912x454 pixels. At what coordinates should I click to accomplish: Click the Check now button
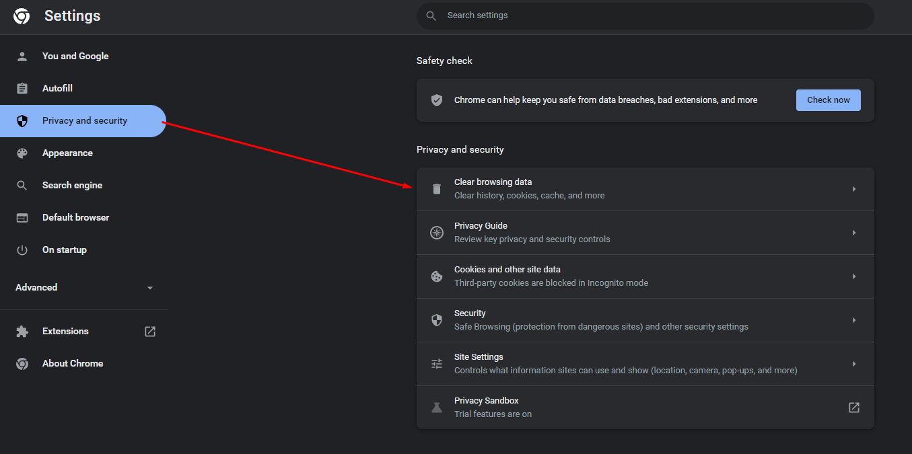pyautogui.click(x=829, y=100)
